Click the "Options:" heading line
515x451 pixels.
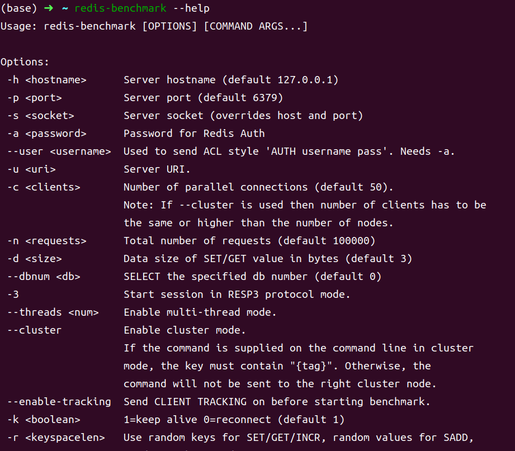point(25,62)
